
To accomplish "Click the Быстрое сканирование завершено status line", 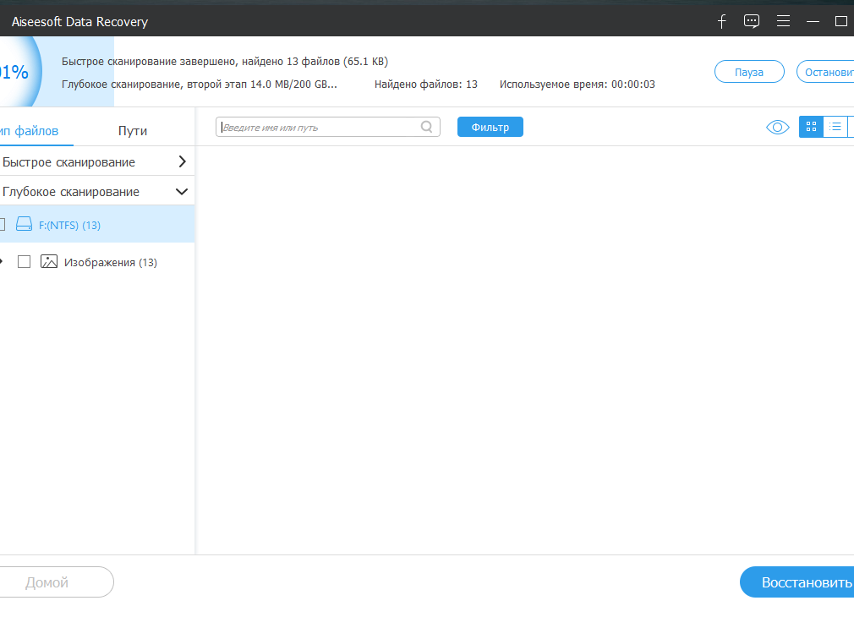I will pos(224,62).
